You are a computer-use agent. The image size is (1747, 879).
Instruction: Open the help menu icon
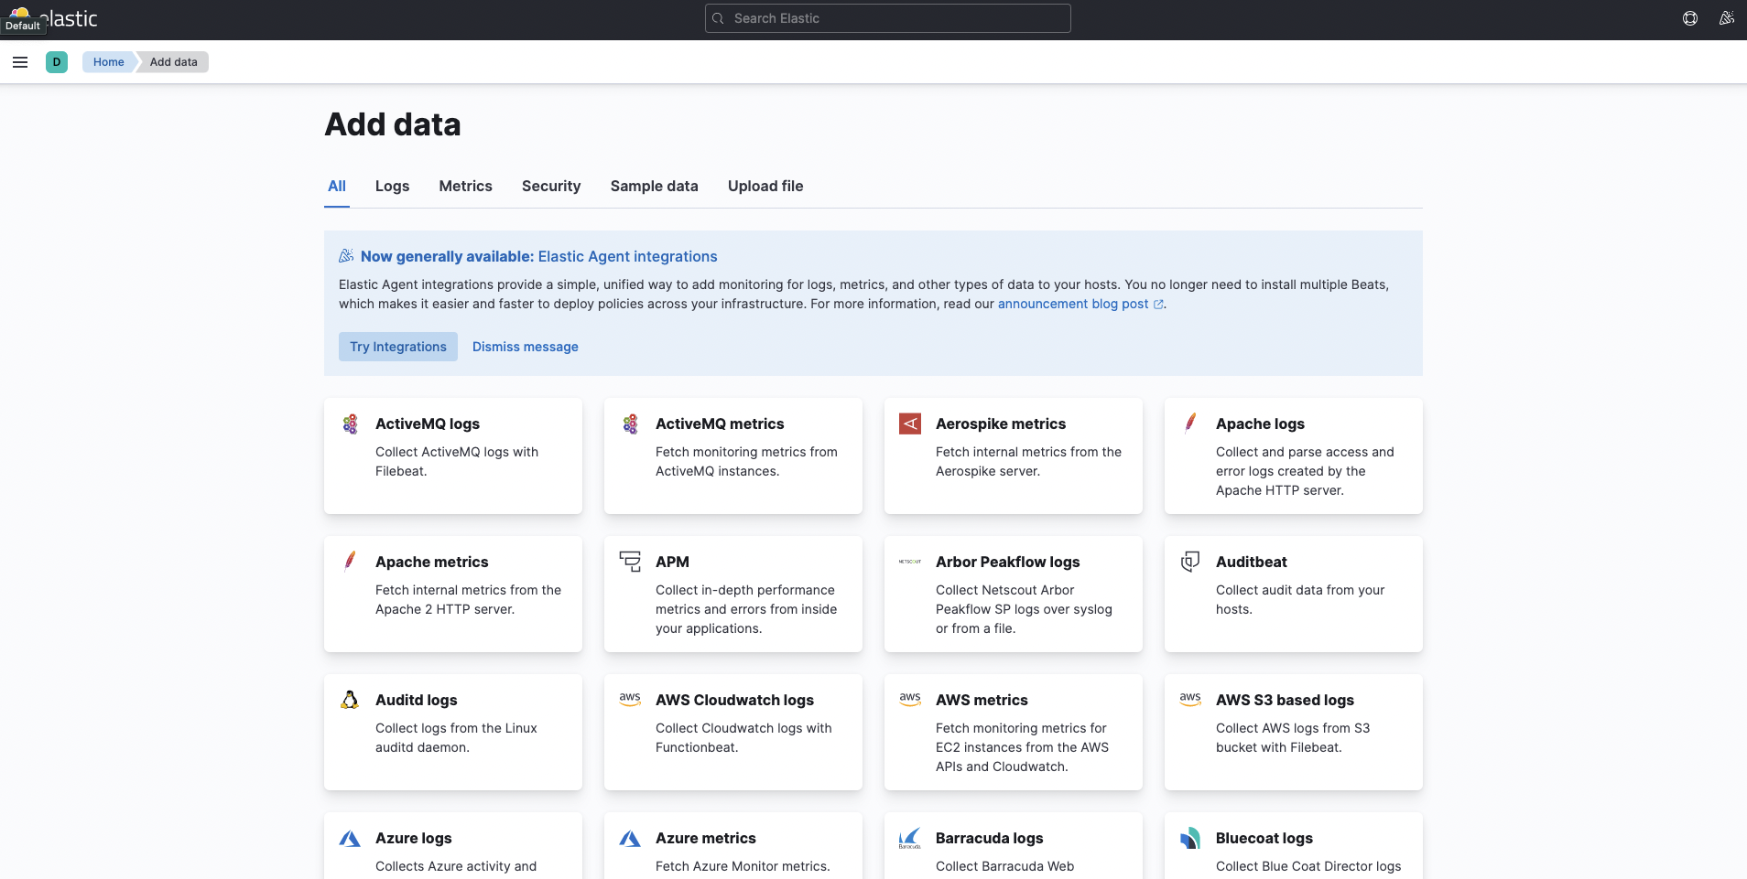coord(1690,18)
